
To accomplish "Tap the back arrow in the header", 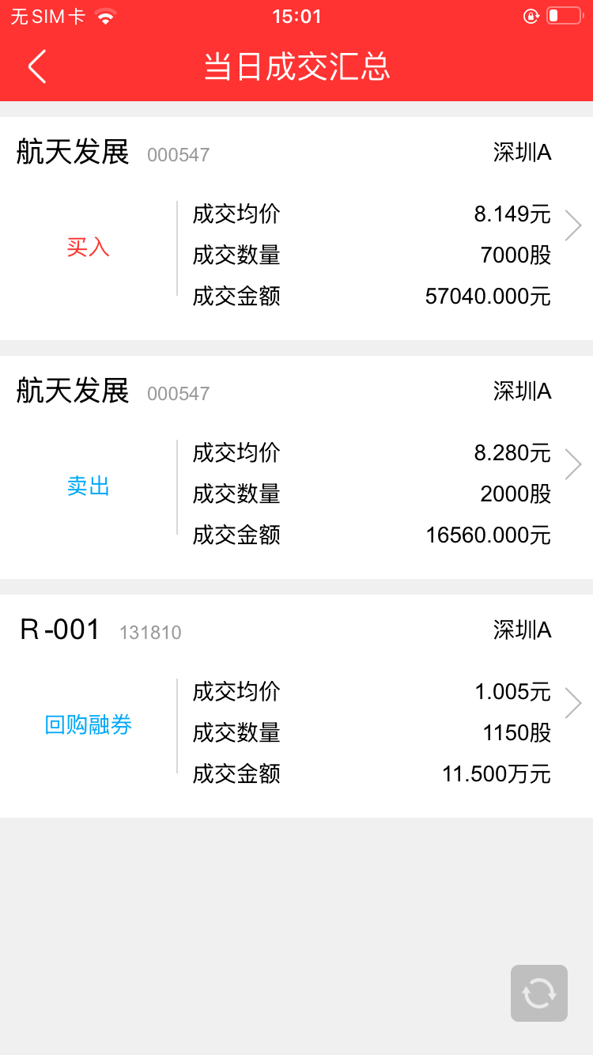I will (x=37, y=66).
